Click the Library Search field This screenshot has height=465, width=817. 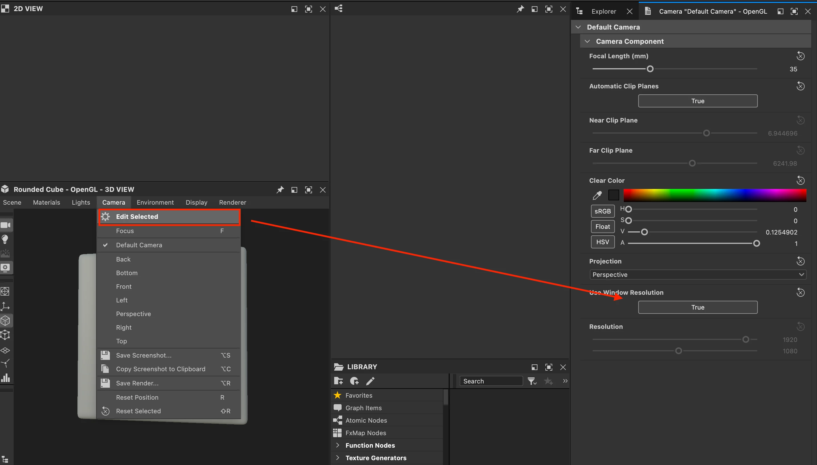[491, 381]
